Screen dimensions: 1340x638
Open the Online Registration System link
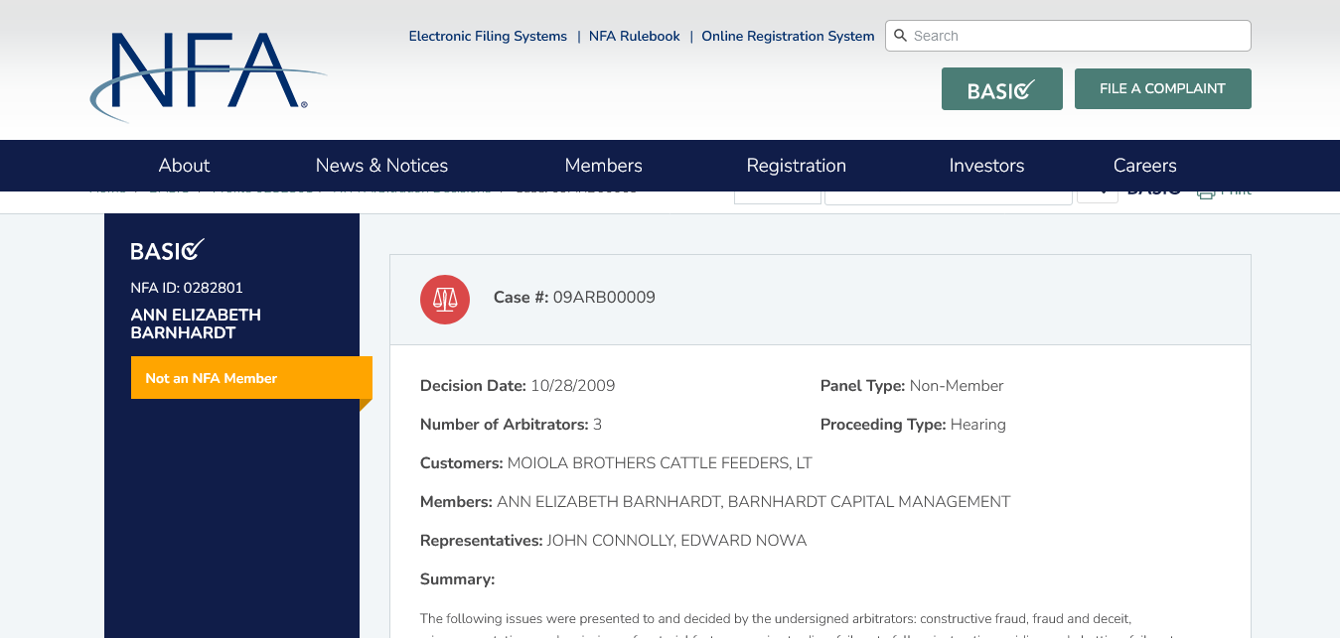click(788, 36)
